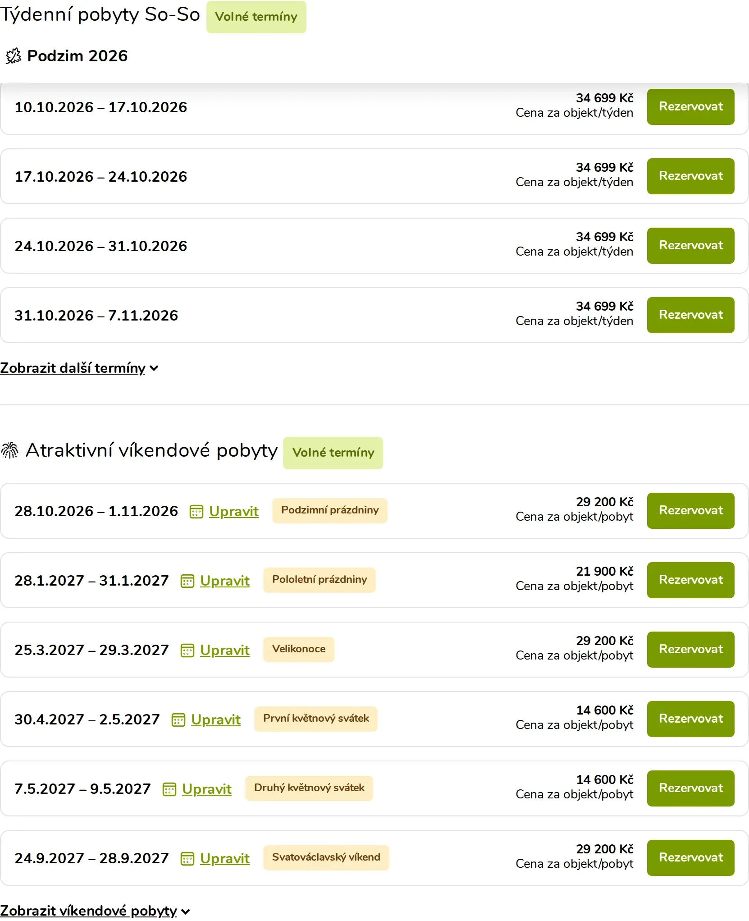Click calendar icon beside 24.9.2027 – 28.9.2027
The height and width of the screenshot is (921, 749).
click(x=187, y=859)
